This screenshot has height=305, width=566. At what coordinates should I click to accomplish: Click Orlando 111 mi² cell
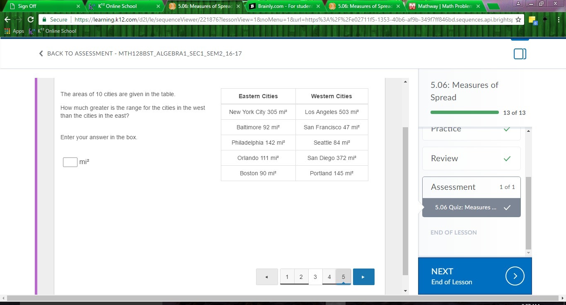click(x=258, y=158)
